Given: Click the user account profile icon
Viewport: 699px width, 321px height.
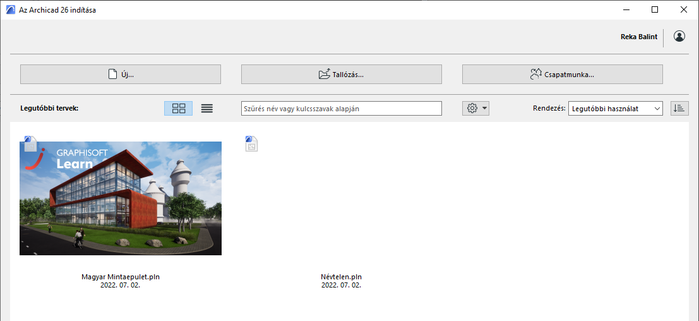Looking at the screenshot, I should pos(679,37).
